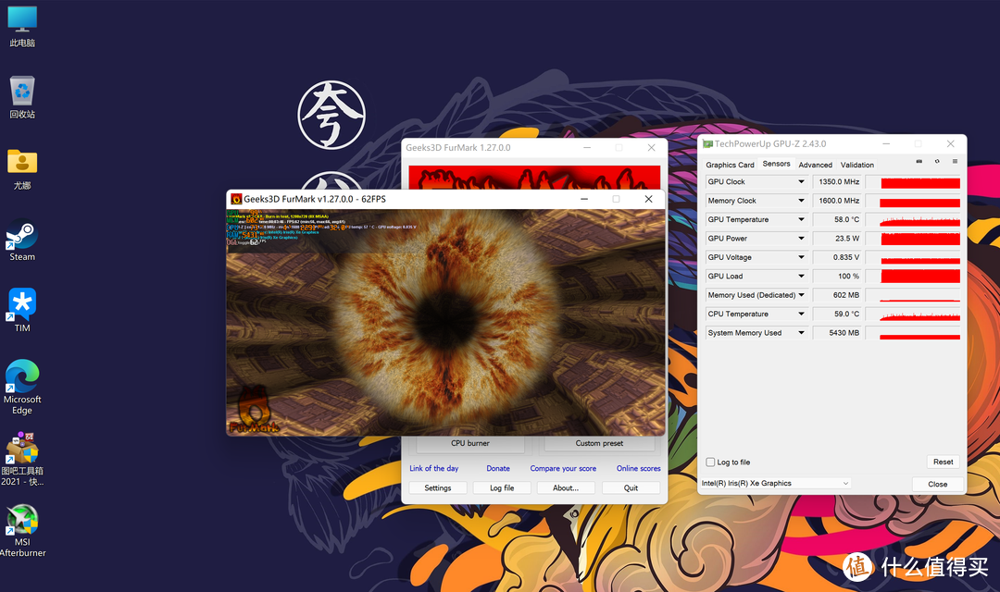Expand the System Memory Used dropdown
Viewport: 1000px width, 592px height.
point(801,333)
